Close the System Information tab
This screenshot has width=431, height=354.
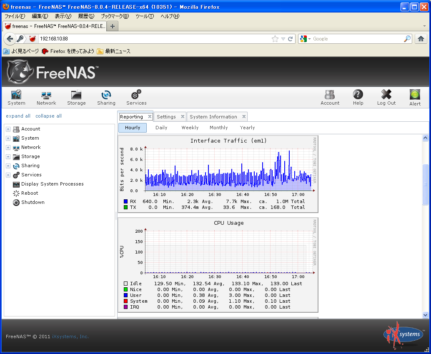[244, 117]
